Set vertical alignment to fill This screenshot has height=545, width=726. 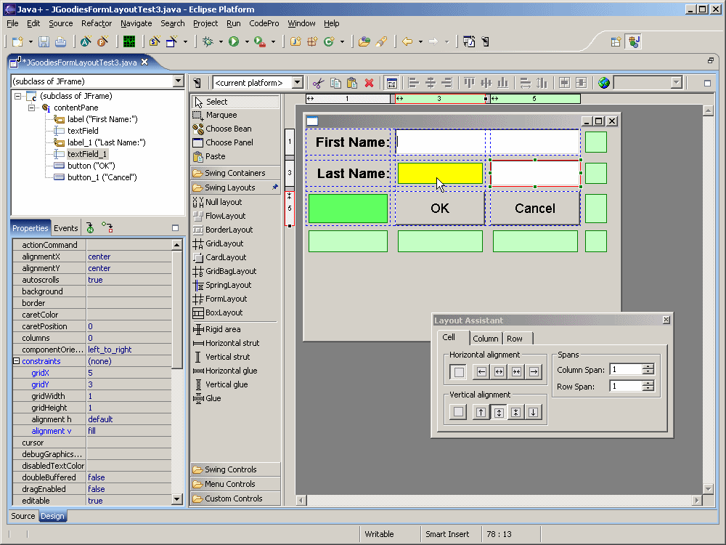pyautogui.click(x=499, y=412)
